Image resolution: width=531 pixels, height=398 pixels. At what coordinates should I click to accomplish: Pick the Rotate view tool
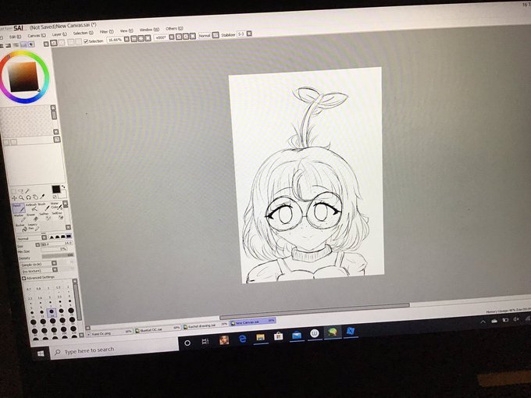point(28,197)
